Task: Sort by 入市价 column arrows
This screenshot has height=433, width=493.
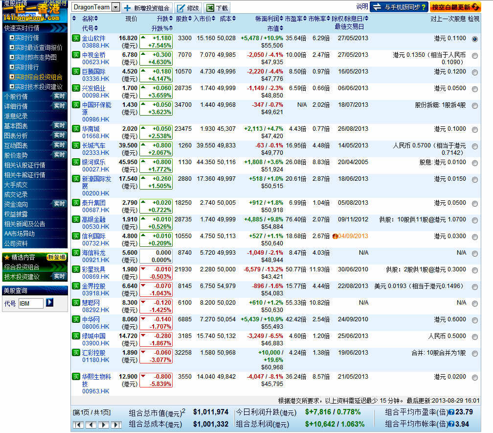Action: point(213,19)
